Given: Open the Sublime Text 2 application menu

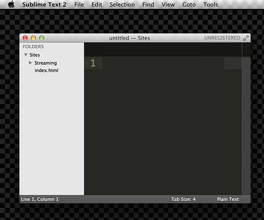Looking at the screenshot, I should point(44,5).
